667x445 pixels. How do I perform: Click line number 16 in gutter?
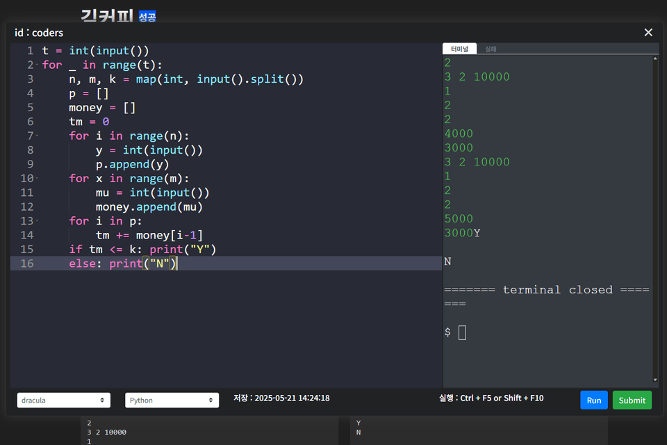click(27, 264)
